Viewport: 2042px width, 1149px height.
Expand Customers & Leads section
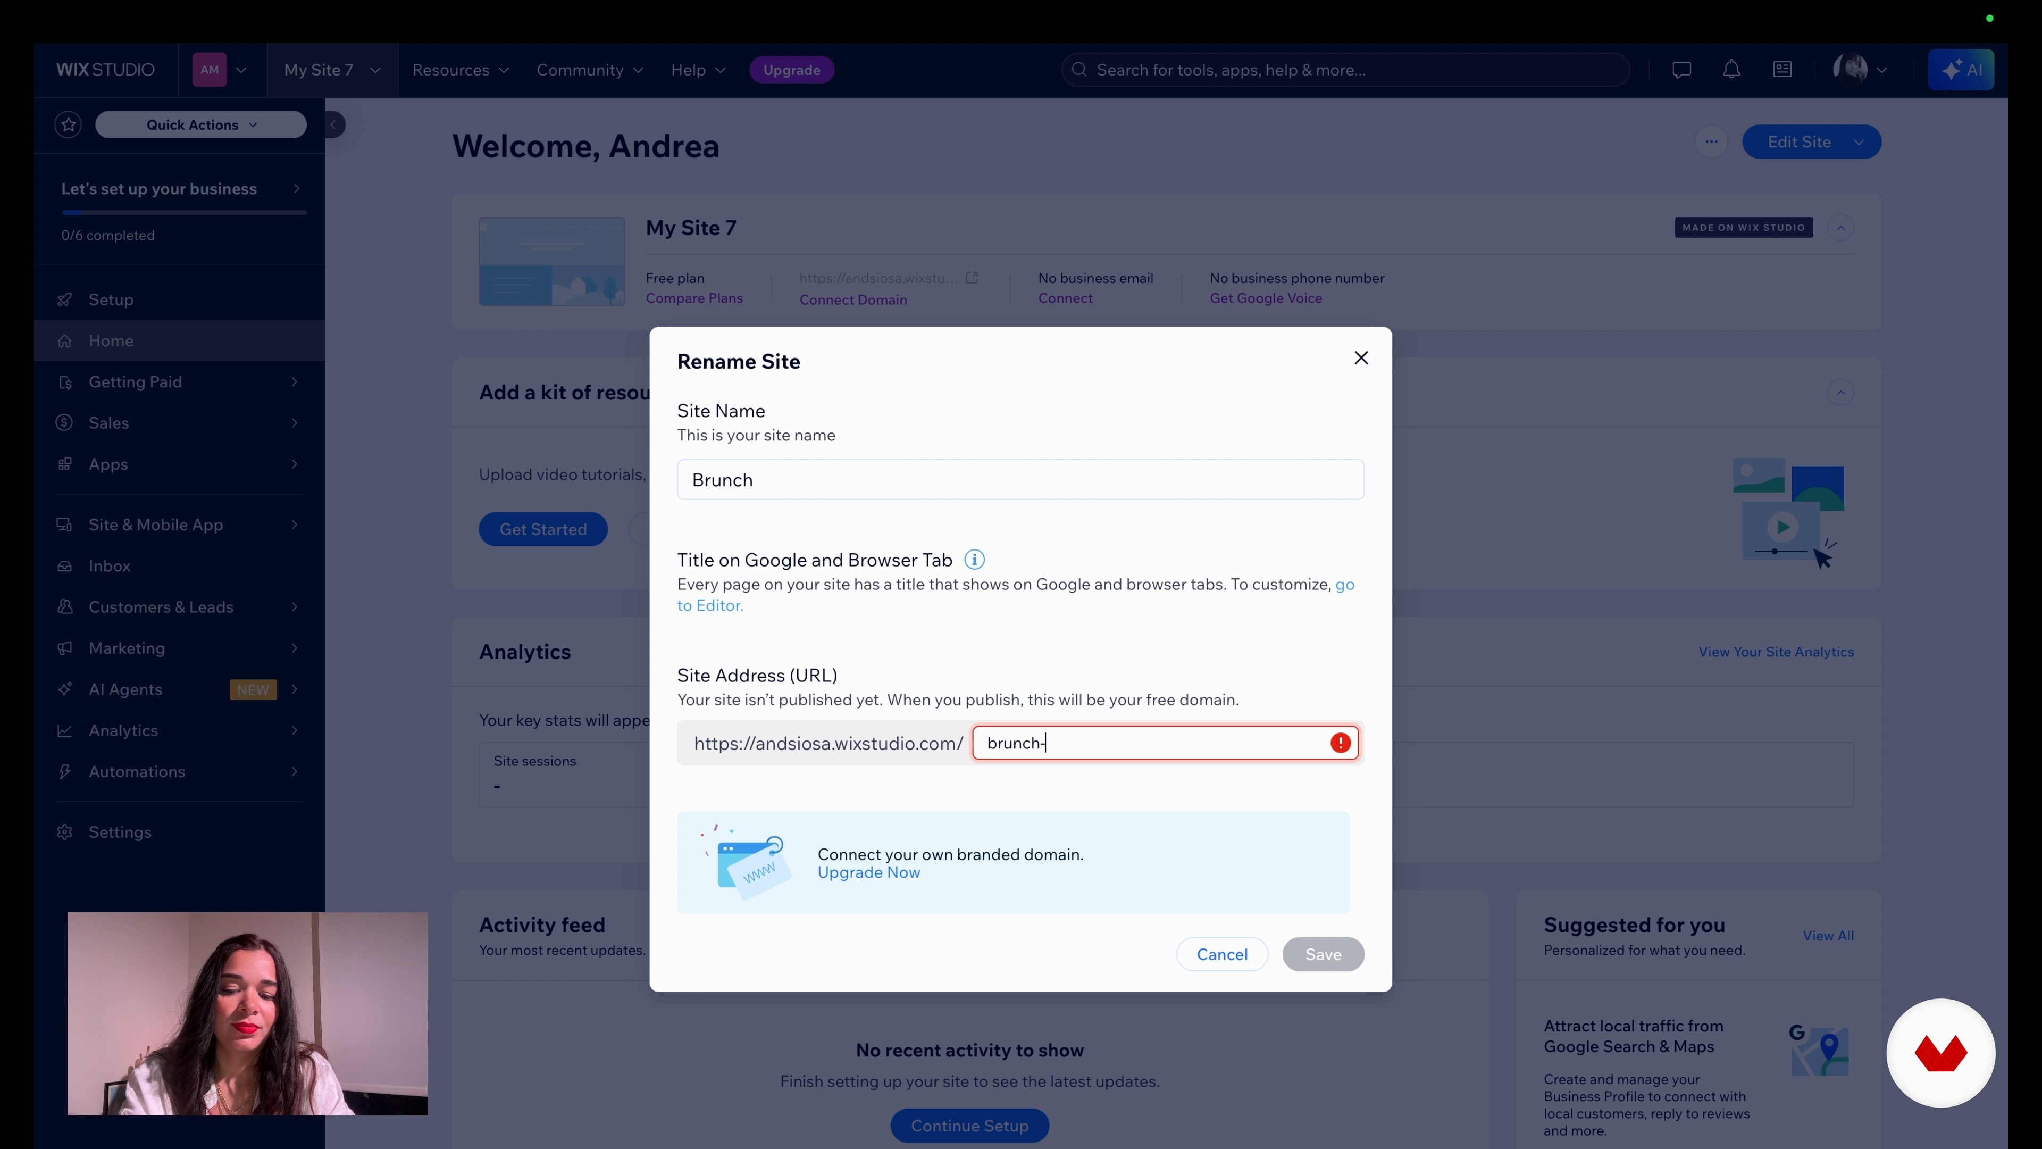pos(179,607)
